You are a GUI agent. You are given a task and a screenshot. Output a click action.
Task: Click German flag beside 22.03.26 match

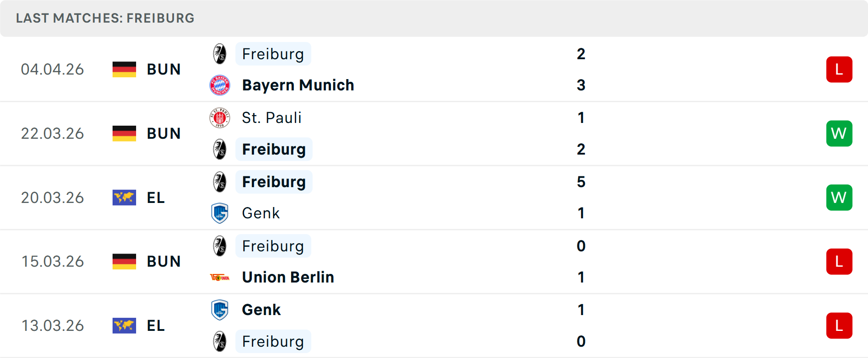(124, 133)
